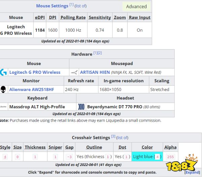The image size is (202, 177).
Task: Click the Polling Rate column header
Action: [73, 18]
